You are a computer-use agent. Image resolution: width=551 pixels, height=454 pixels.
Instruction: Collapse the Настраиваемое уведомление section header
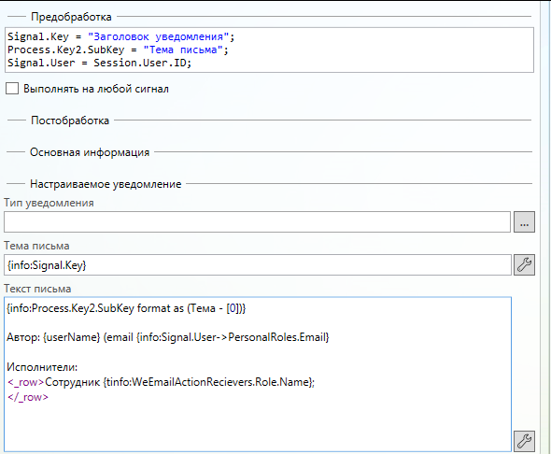pos(106,184)
